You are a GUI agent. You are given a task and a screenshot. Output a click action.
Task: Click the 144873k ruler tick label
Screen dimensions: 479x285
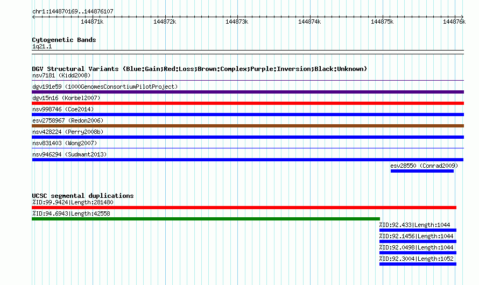237,22
